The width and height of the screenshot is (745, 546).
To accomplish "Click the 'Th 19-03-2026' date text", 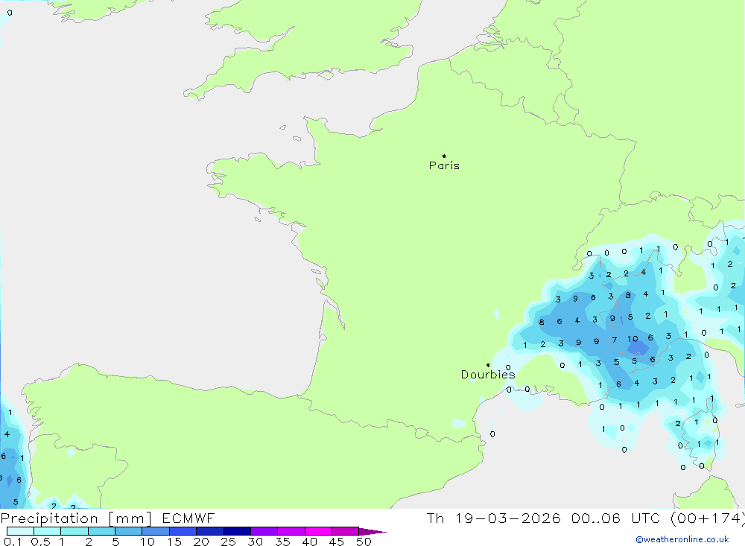I will point(494,518).
